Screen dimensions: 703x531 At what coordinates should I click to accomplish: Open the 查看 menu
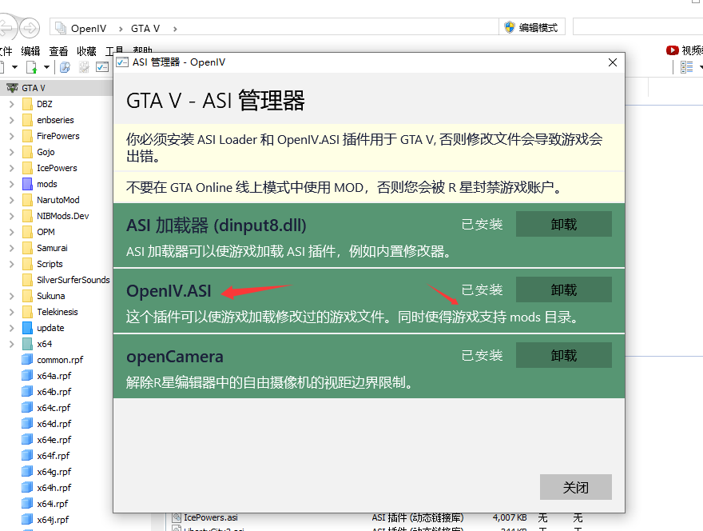(x=58, y=51)
